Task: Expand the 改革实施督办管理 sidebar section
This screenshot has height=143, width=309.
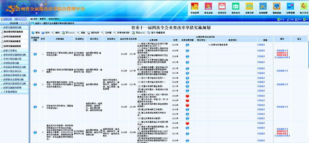Action: [x=14, y=88]
